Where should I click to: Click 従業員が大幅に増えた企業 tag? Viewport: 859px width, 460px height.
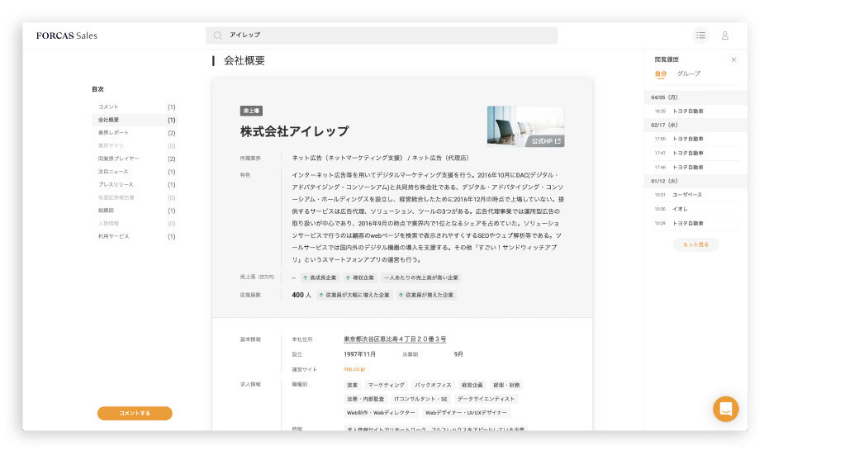coord(354,295)
